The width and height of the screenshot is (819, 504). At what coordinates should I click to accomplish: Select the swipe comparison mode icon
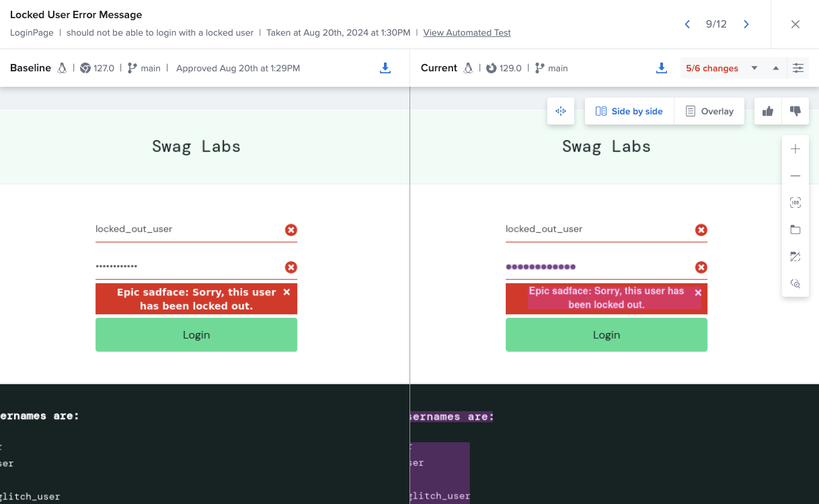pos(560,110)
